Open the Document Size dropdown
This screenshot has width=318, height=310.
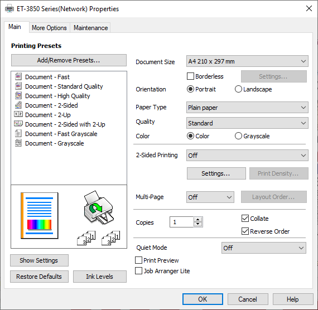[x=247, y=61]
